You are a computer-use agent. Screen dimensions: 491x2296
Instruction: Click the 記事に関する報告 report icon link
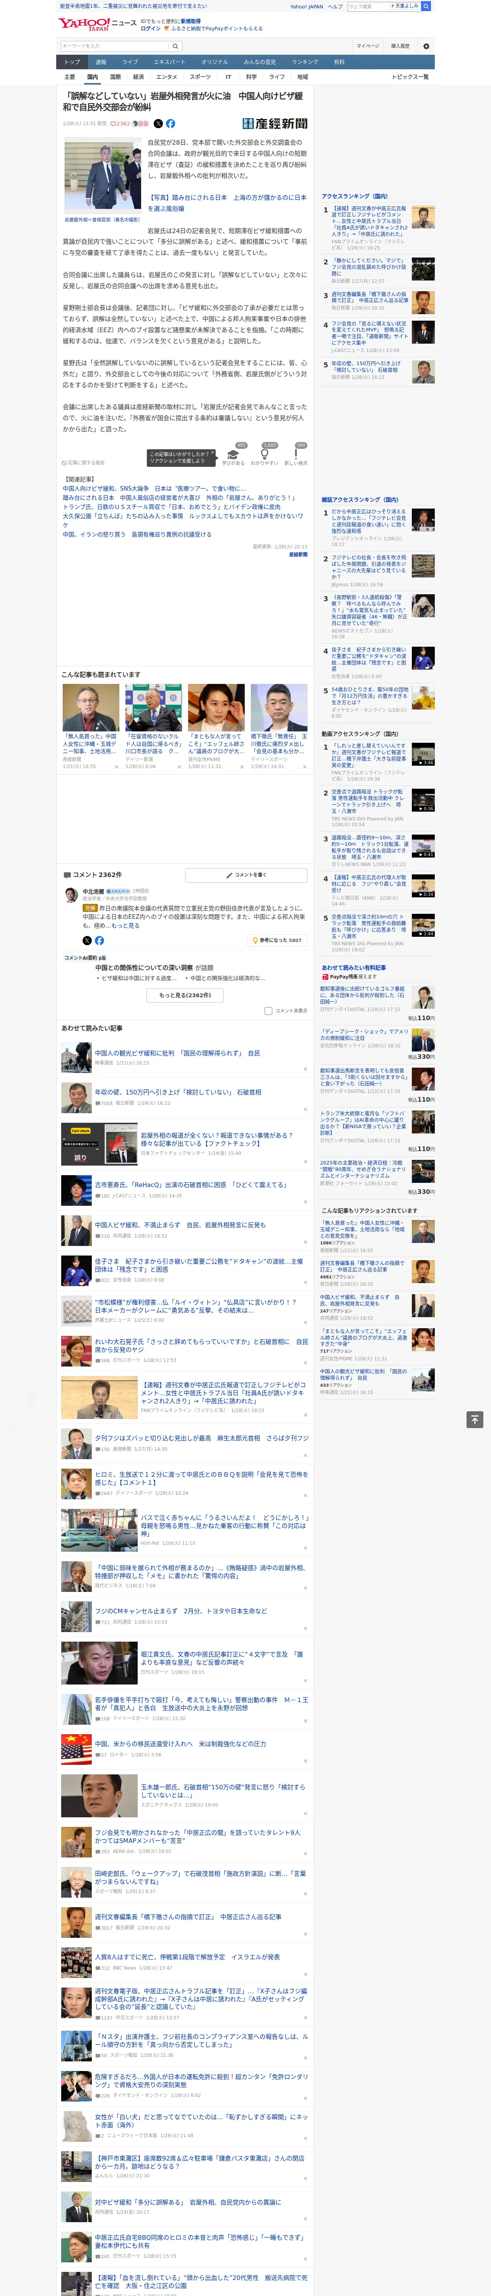pyautogui.click(x=84, y=463)
